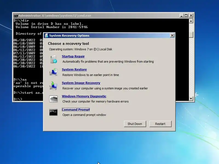Open the Command Prompt link

76,110
